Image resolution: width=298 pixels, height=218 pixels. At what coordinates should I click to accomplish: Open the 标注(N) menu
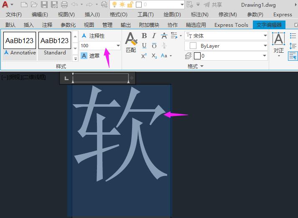(199, 15)
